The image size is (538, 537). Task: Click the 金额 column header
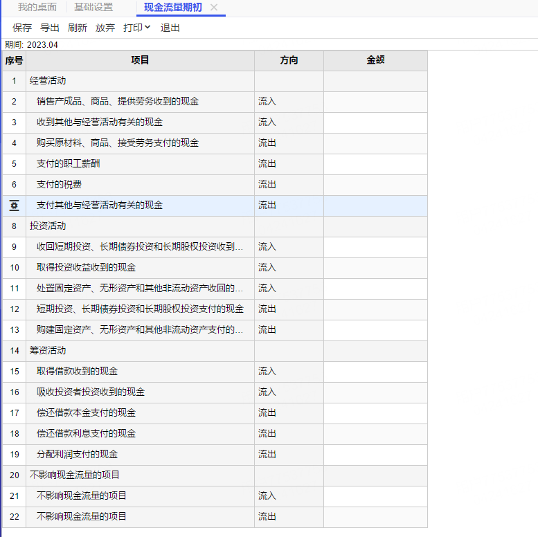pos(375,61)
